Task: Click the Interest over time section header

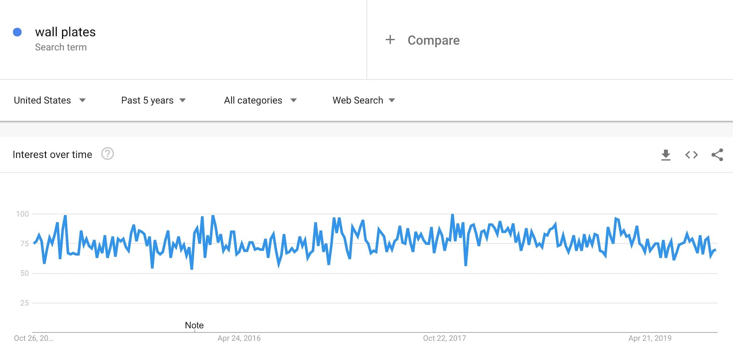Action: [x=52, y=154]
